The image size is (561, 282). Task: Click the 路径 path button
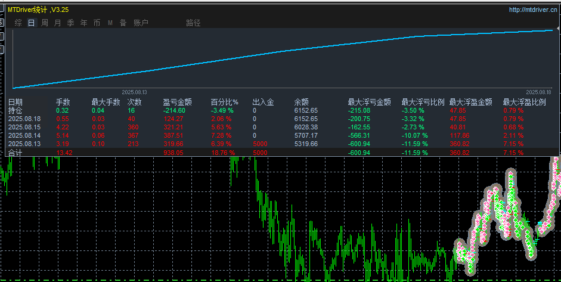click(x=193, y=23)
